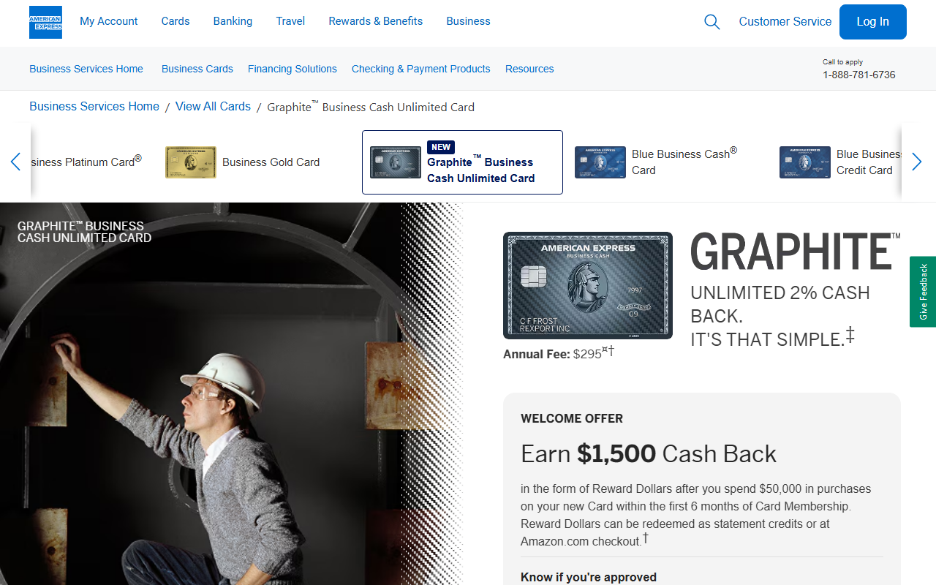Open Business Services Home in secondary nav
Viewport: 936px width, 585px height.
pos(86,69)
